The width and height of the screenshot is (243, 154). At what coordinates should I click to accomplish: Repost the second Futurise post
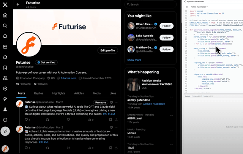pos(47,148)
